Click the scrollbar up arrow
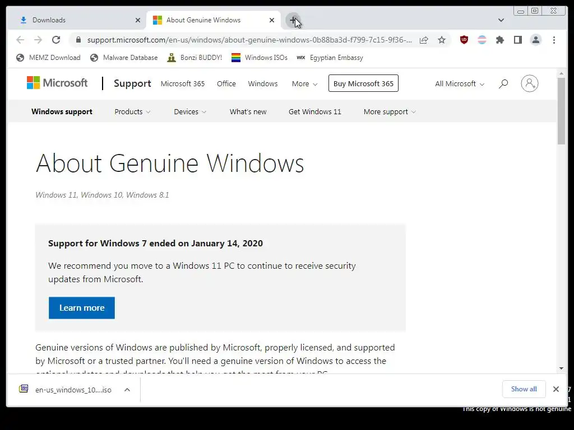 pos(561,74)
